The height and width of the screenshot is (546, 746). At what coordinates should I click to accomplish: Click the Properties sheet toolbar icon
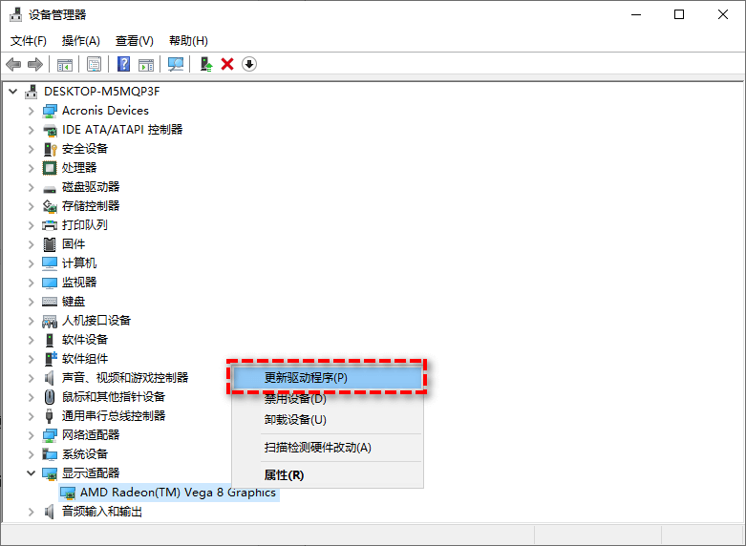pyautogui.click(x=95, y=64)
